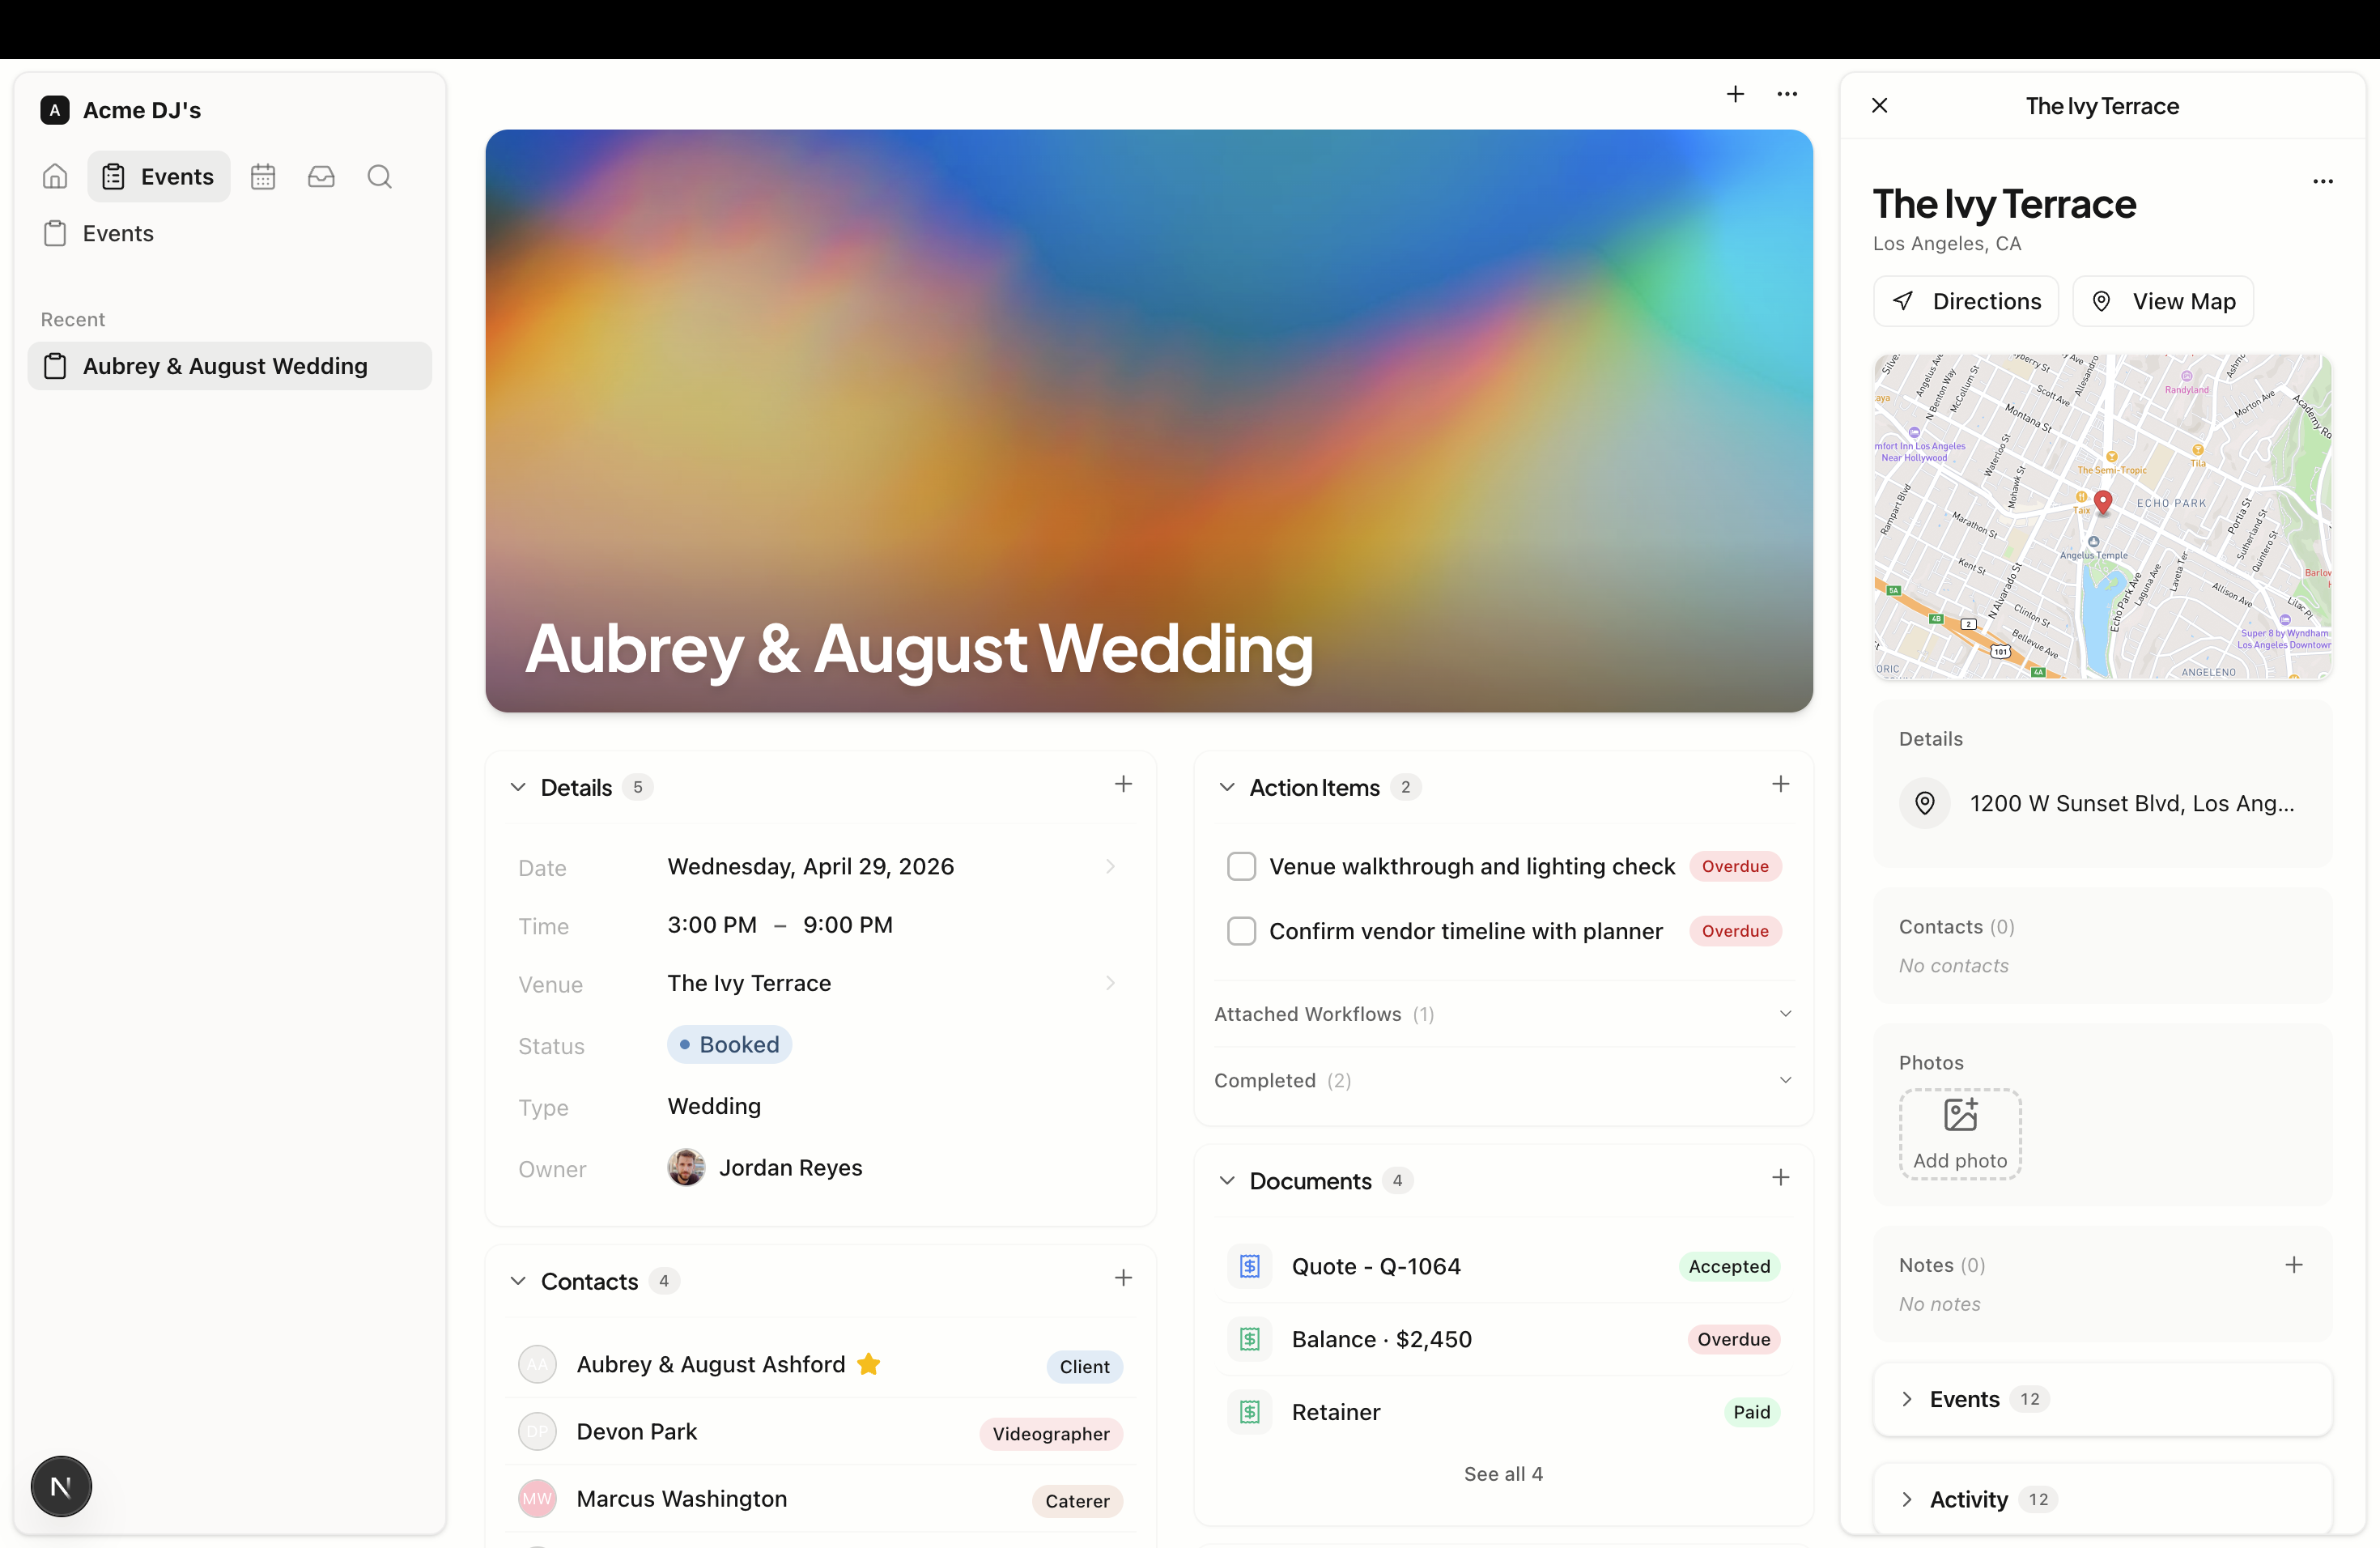Viewport: 2380px width, 1548px height.
Task: Add a new item to Details section
Action: point(1123,785)
